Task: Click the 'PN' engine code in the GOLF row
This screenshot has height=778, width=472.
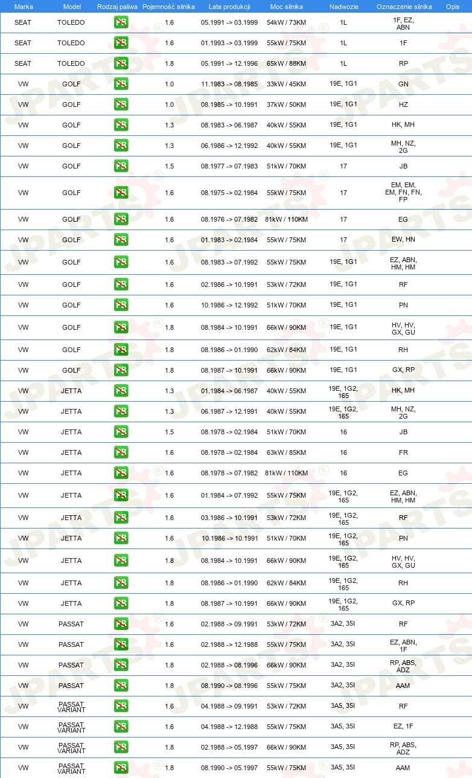Action: [x=404, y=305]
